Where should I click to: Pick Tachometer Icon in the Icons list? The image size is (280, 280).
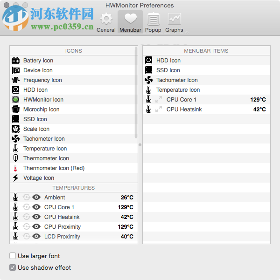point(74,139)
